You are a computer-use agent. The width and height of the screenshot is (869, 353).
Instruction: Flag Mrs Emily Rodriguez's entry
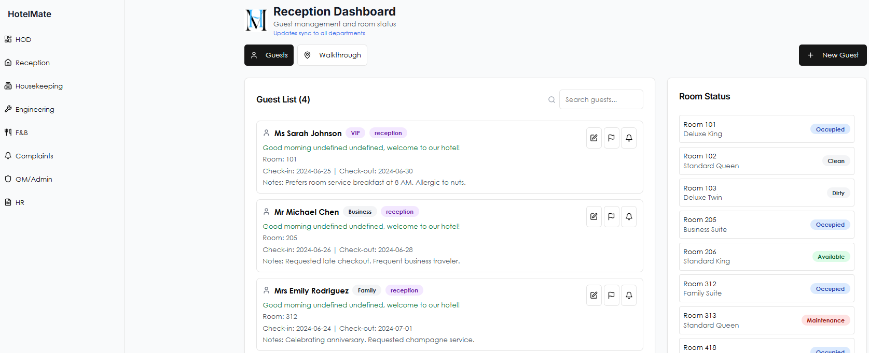[612, 295]
